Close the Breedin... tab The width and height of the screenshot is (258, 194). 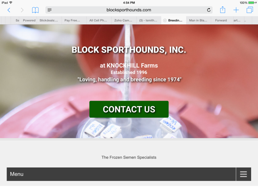pyautogui.click(x=165, y=21)
